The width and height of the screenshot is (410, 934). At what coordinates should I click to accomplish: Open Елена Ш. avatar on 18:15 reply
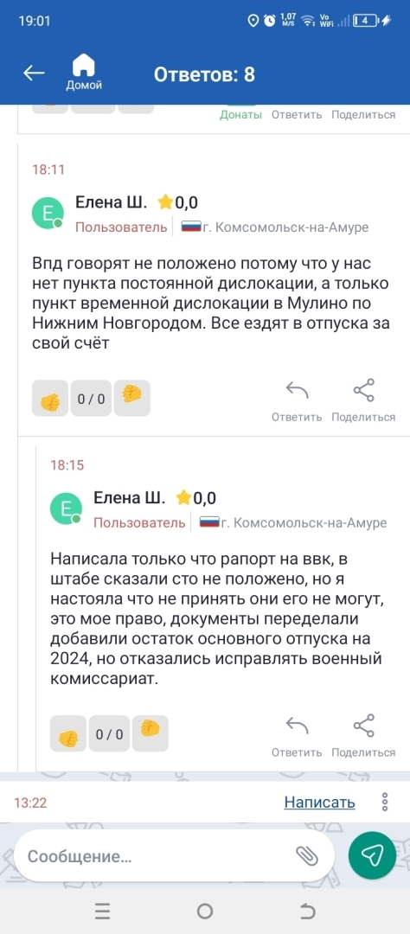(66, 509)
